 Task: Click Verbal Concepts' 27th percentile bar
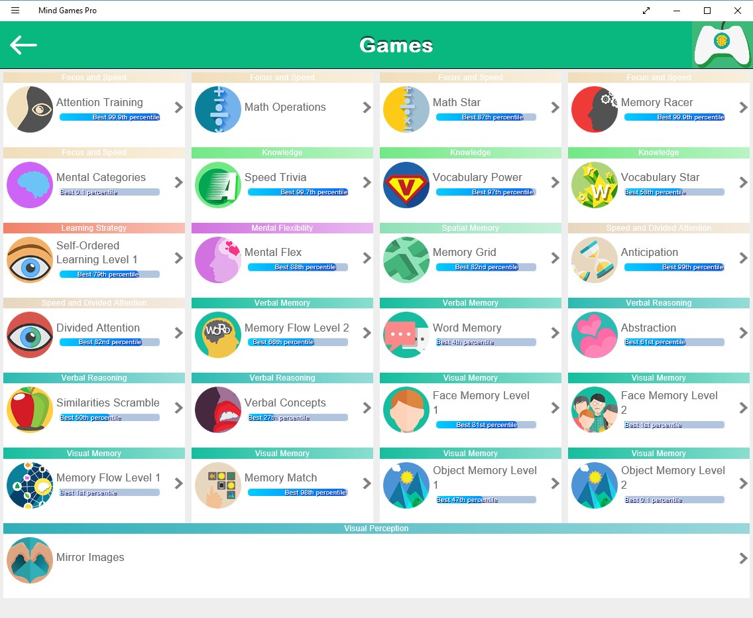[298, 418]
